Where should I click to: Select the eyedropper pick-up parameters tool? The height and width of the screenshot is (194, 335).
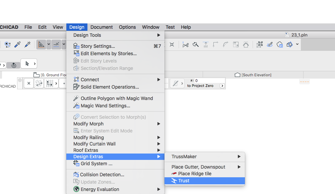pos(17,44)
